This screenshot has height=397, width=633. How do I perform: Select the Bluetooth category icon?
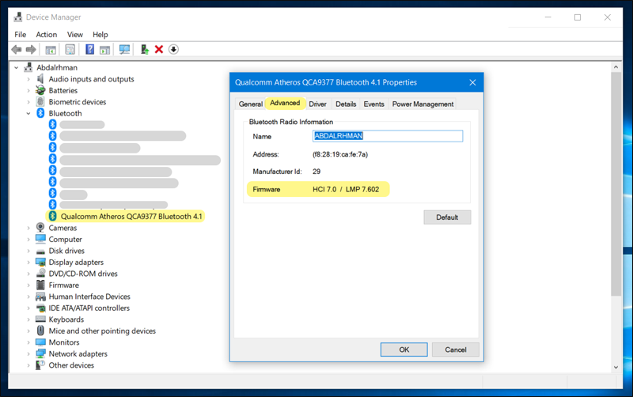(x=40, y=113)
